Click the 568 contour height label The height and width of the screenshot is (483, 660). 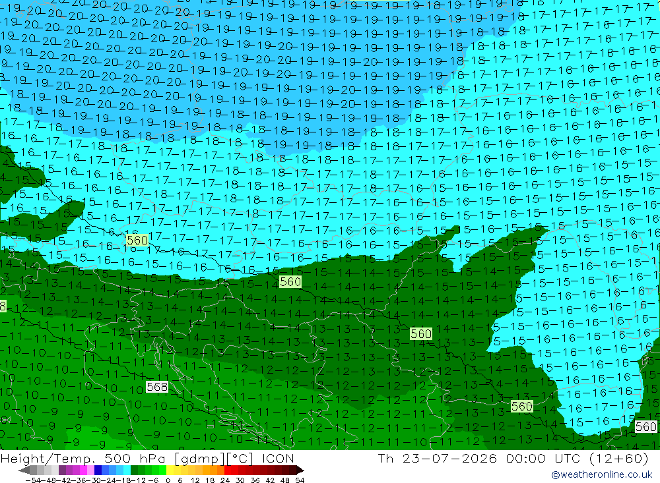click(x=157, y=386)
